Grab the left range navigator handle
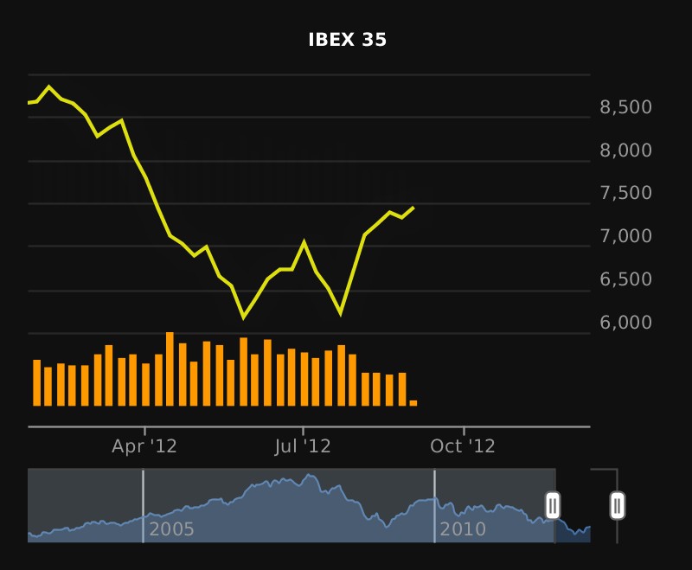The width and height of the screenshot is (692, 570). (x=553, y=505)
